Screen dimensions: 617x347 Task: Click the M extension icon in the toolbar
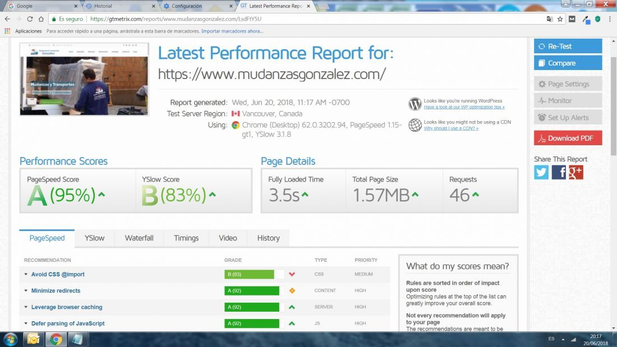pos(572,19)
